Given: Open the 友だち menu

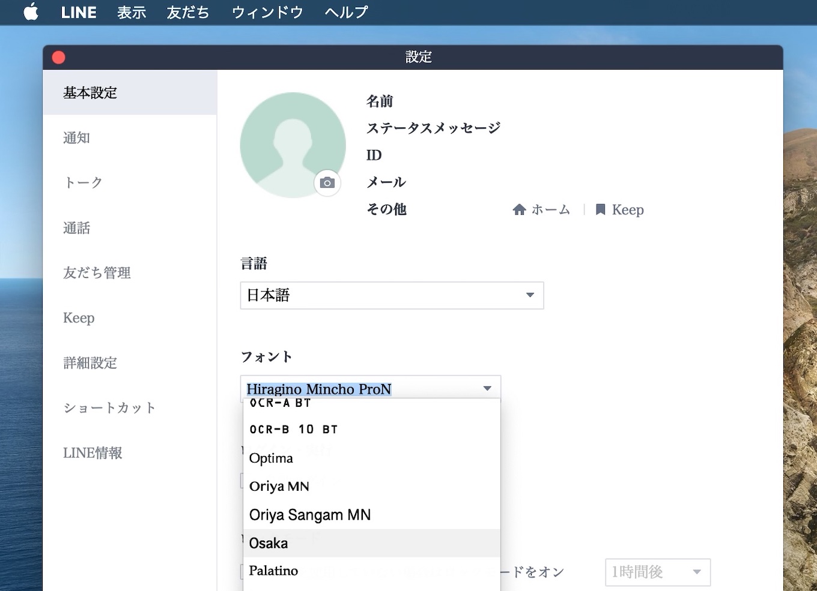Looking at the screenshot, I should tap(188, 13).
